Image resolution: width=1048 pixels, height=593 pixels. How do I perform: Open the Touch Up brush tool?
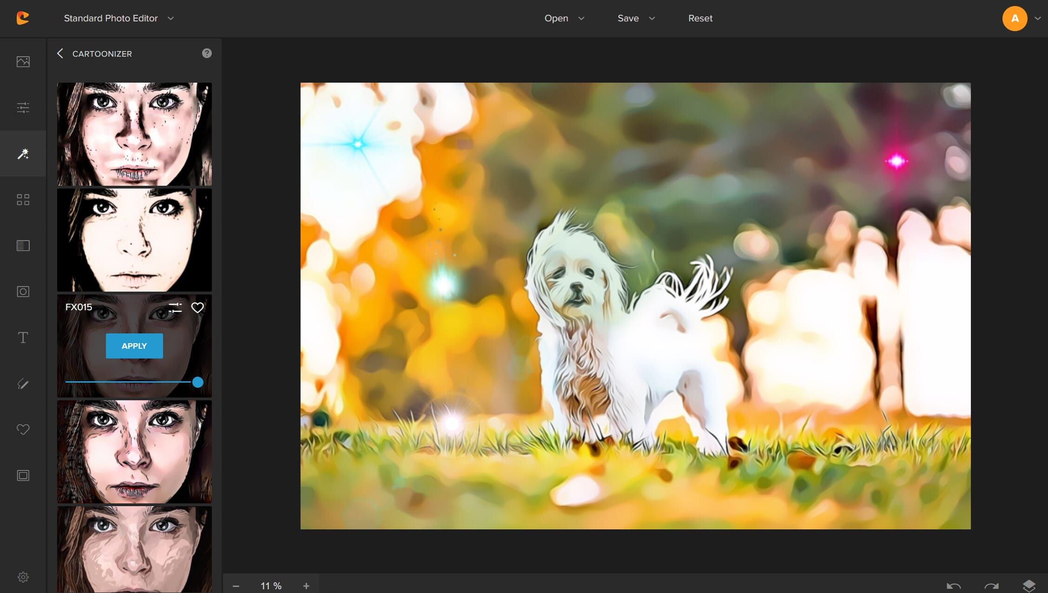23,384
